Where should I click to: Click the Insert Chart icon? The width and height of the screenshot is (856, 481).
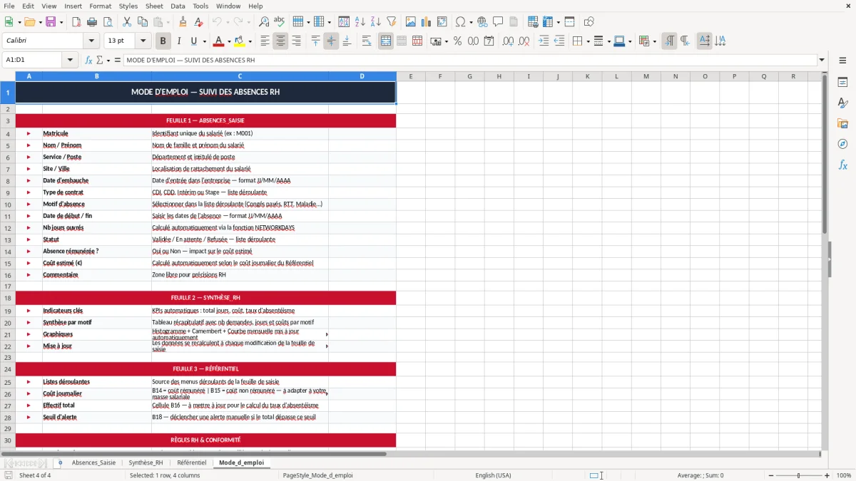(426, 22)
